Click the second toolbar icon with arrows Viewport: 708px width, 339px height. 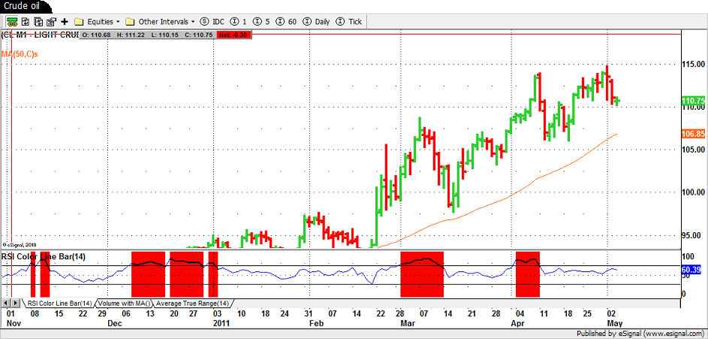(x=24, y=22)
